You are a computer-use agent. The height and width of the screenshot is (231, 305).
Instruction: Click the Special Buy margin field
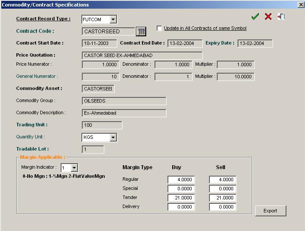tap(181, 189)
